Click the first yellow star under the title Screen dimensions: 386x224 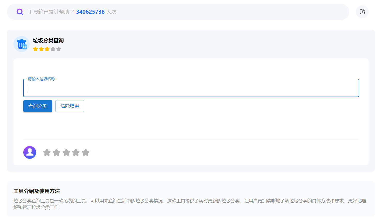point(35,49)
